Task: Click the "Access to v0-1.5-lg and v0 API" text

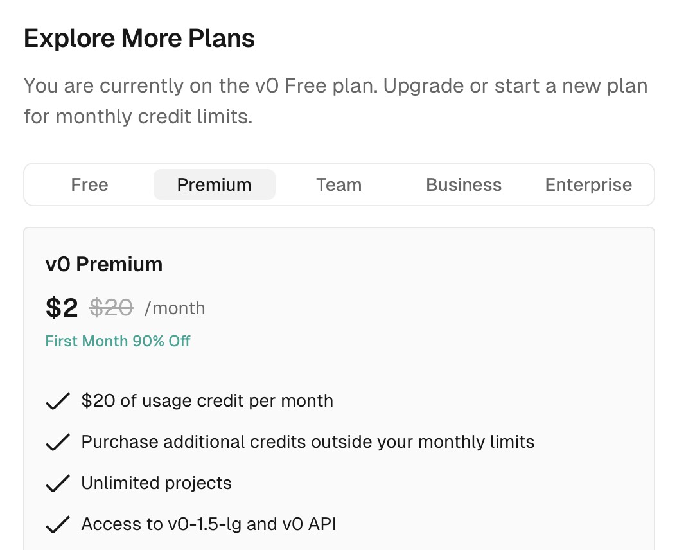Action: click(x=208, y=524)
